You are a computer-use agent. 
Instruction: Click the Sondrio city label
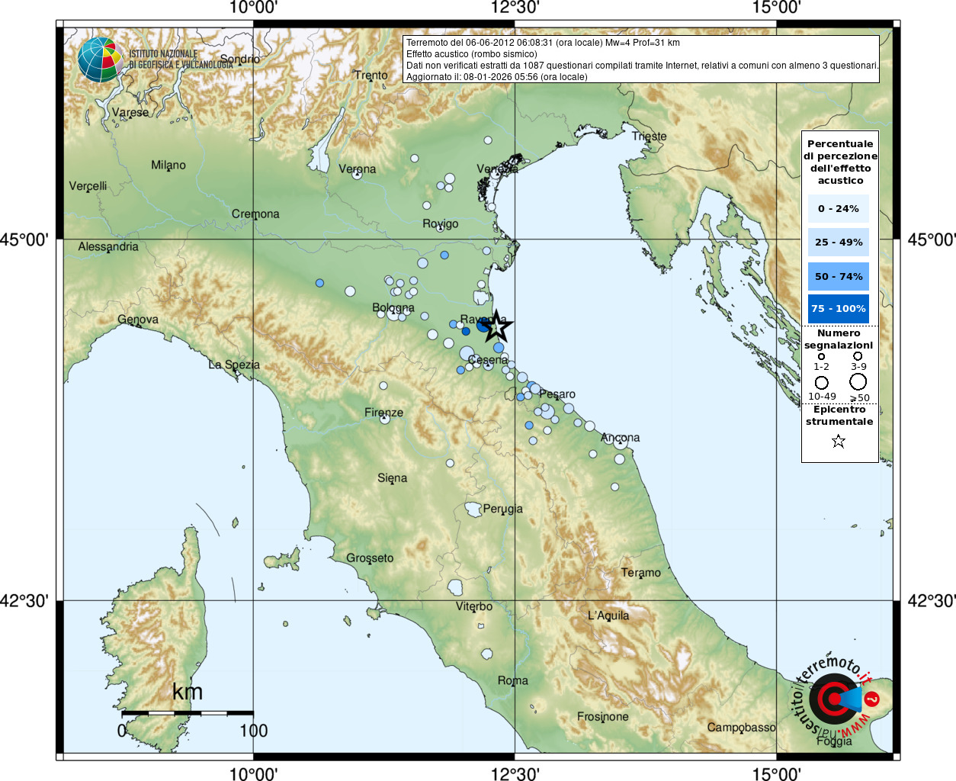click(x=240, y=59)
